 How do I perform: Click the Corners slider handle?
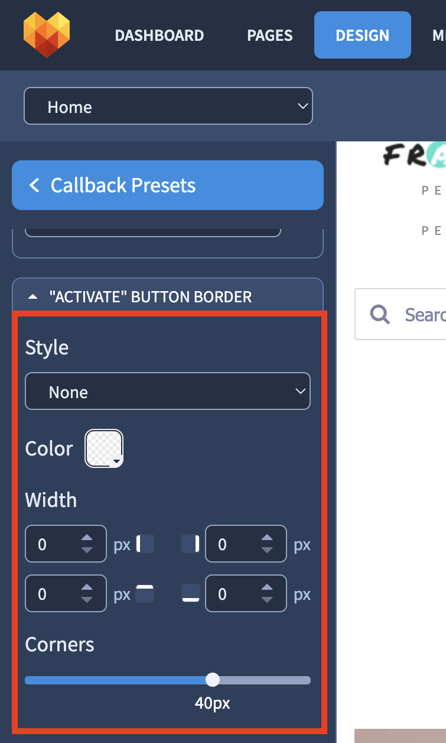[213, 680]
